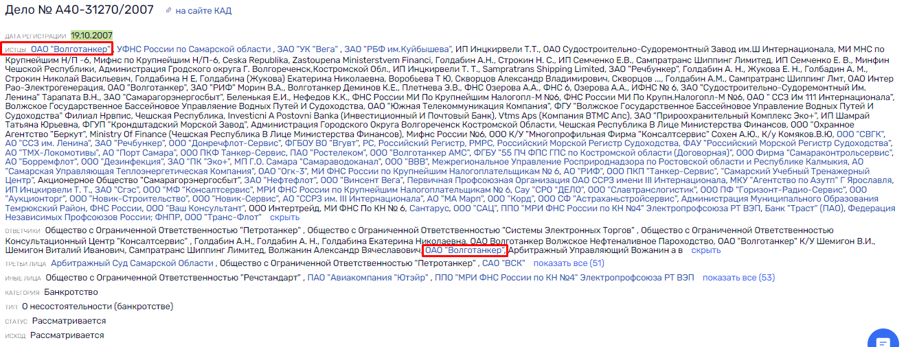
Task: Open ФГБОУ ВО "Вгувт" link
Action: tap(321, 143)
